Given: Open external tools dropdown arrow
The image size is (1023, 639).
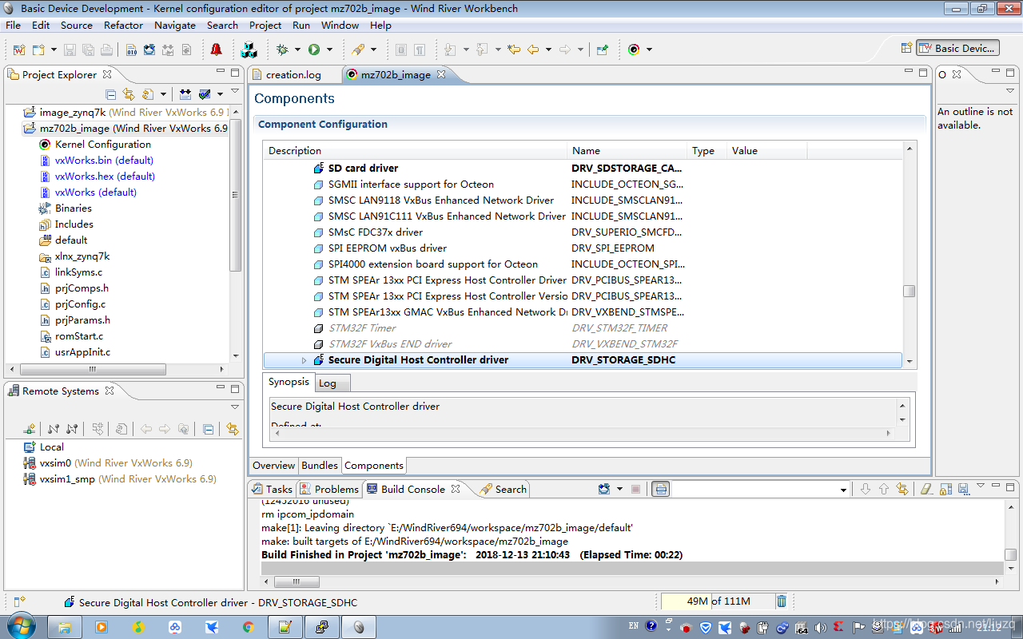Looking at the screenshot, I should [x=373, y=50].
